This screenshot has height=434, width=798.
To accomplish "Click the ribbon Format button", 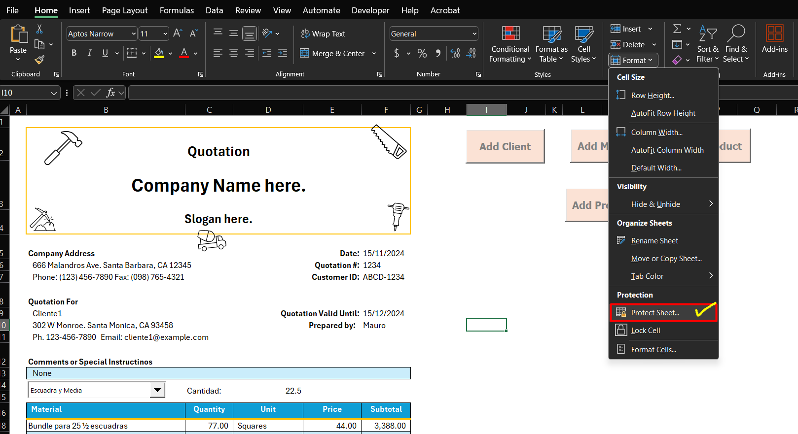I will pyautogui.click(x=633, y=60).
